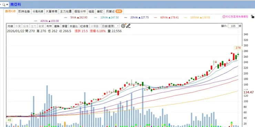Toggle the 紅綠燈 indicator button
This screenshot has height=127, width=255.
84,26
